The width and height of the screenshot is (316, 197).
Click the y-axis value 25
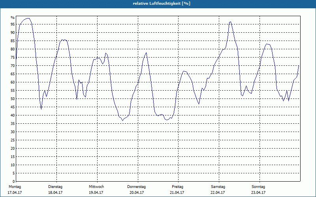[x=13, y=140]
